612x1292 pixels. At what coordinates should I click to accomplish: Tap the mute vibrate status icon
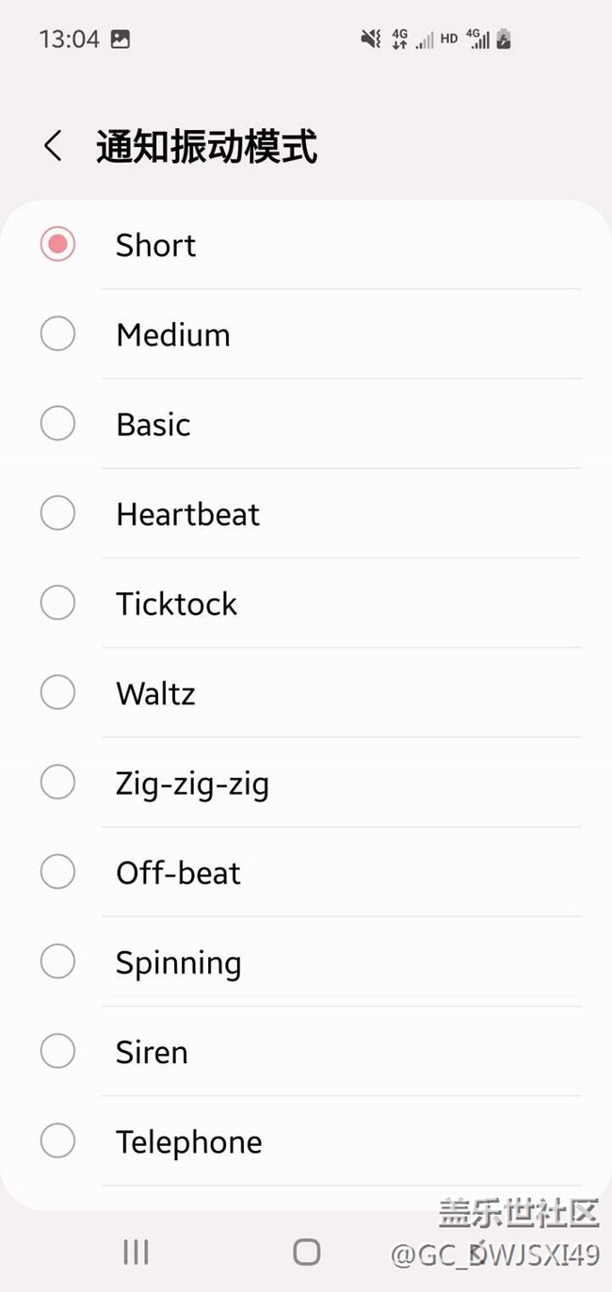click(x=371, y=40)
